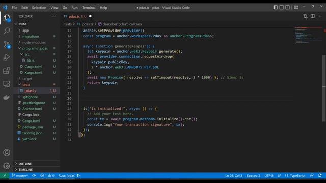This screenshot has height=183, width=326.
Task: Toggle the secondary side bar
Action: [x=287, y=7]
